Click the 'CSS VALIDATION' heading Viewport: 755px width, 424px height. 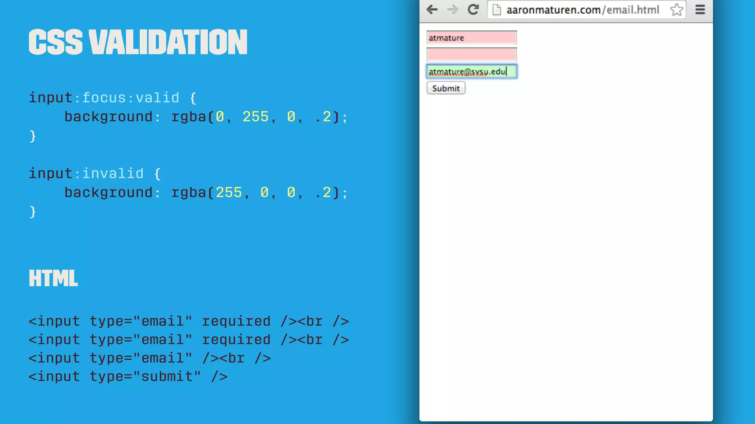(138, 42)
